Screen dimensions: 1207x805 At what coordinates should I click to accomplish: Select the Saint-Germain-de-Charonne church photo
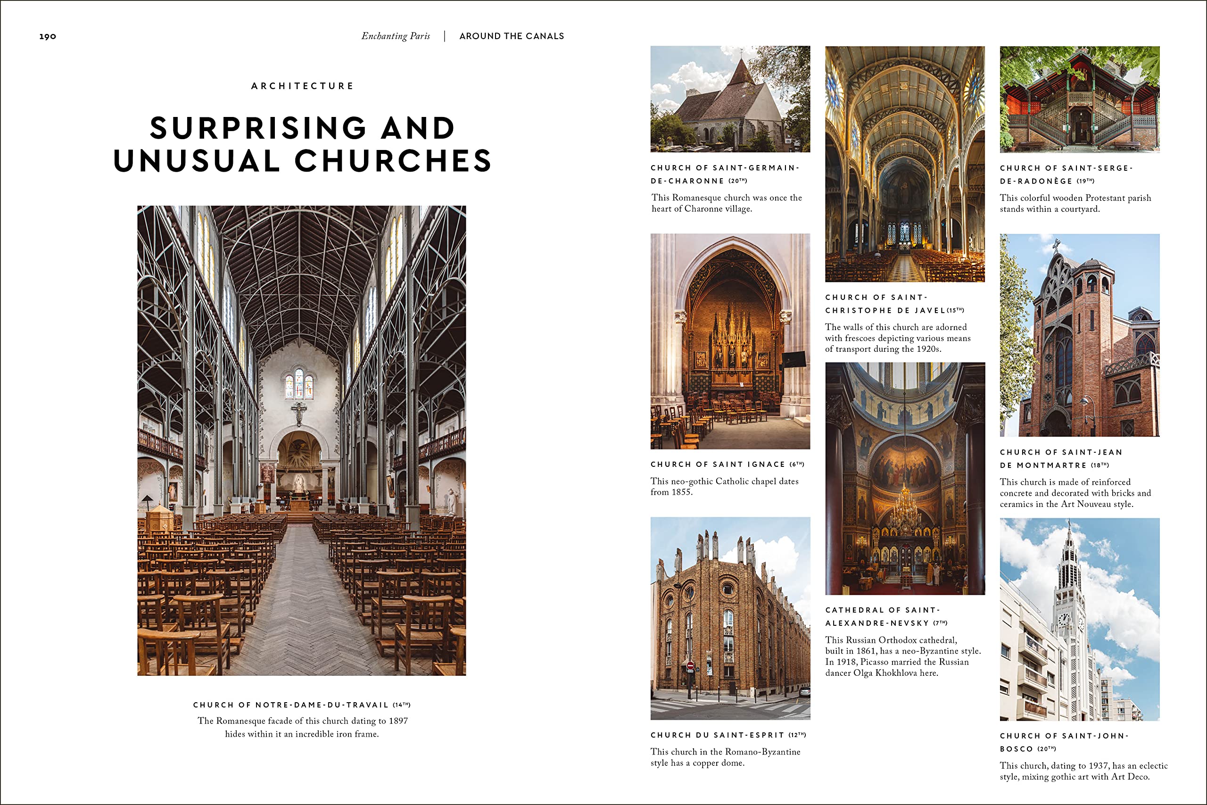pyautogui.click(x=730, y=99)
